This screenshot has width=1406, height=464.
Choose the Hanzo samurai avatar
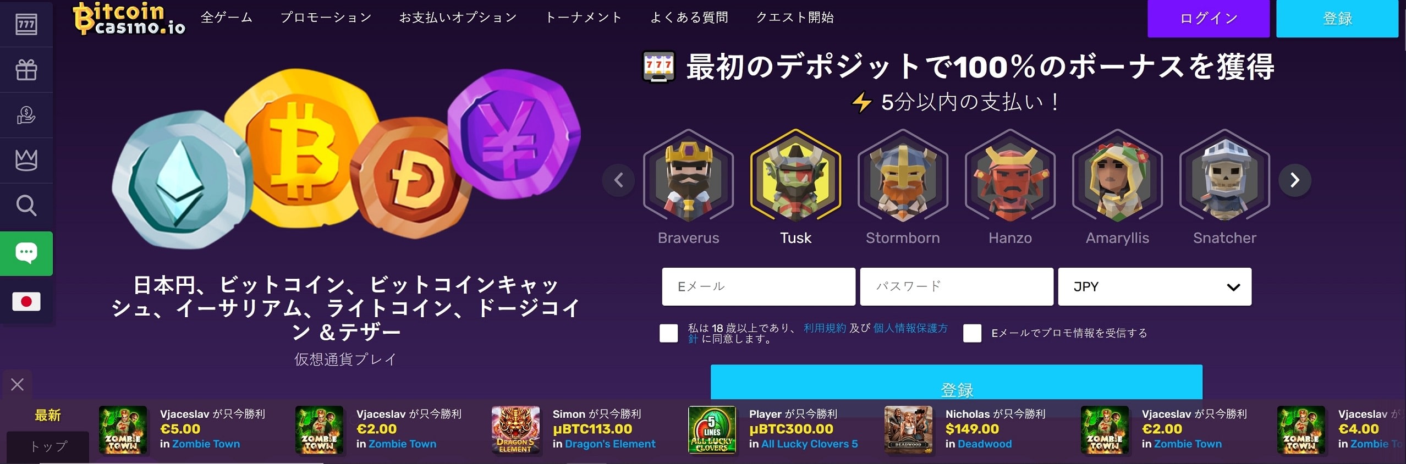click(1010, 176)
